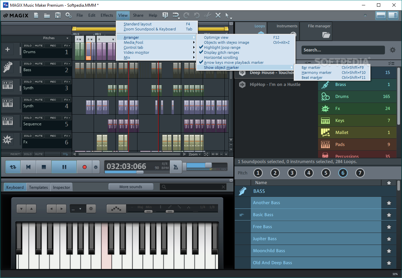
Task: Favorite the Basic Bass loop star
Action: (x=389, y=215)
